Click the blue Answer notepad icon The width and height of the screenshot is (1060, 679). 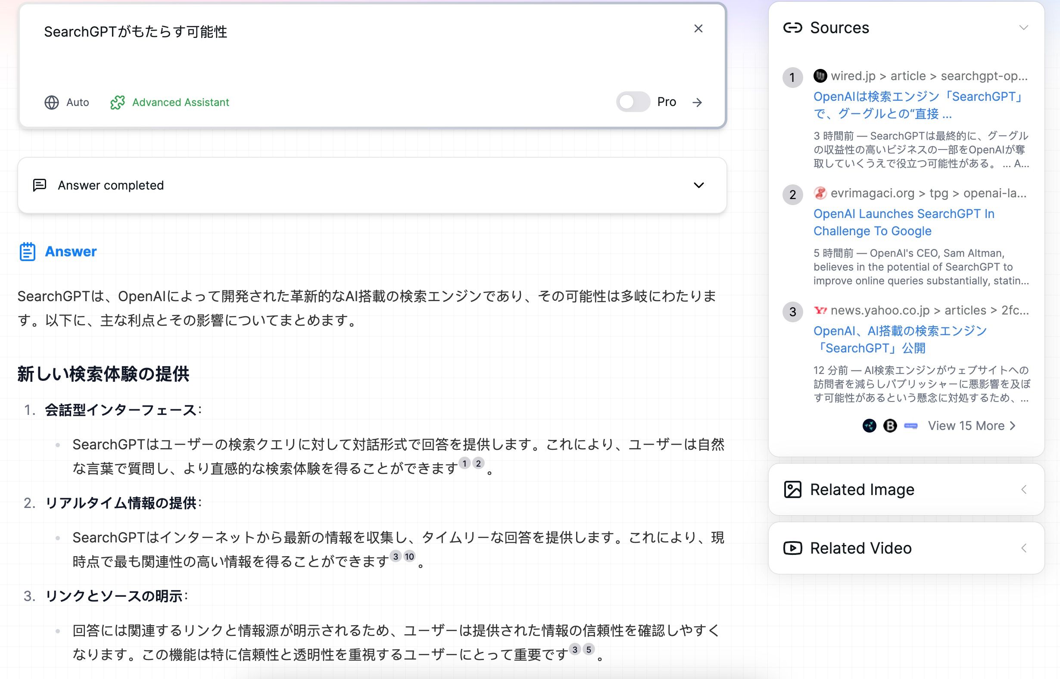27,251
